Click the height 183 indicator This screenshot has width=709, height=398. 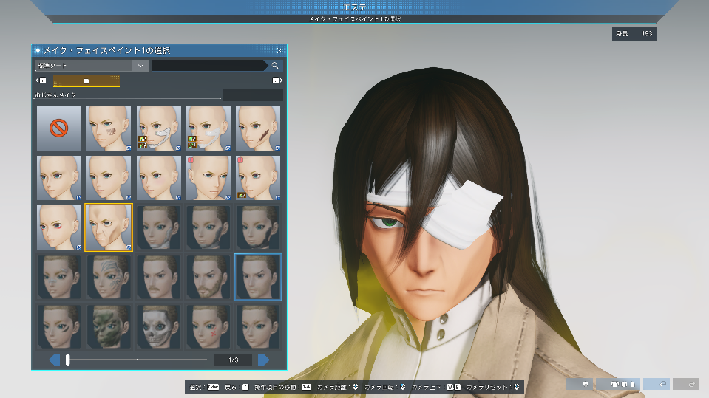point(634,33)
